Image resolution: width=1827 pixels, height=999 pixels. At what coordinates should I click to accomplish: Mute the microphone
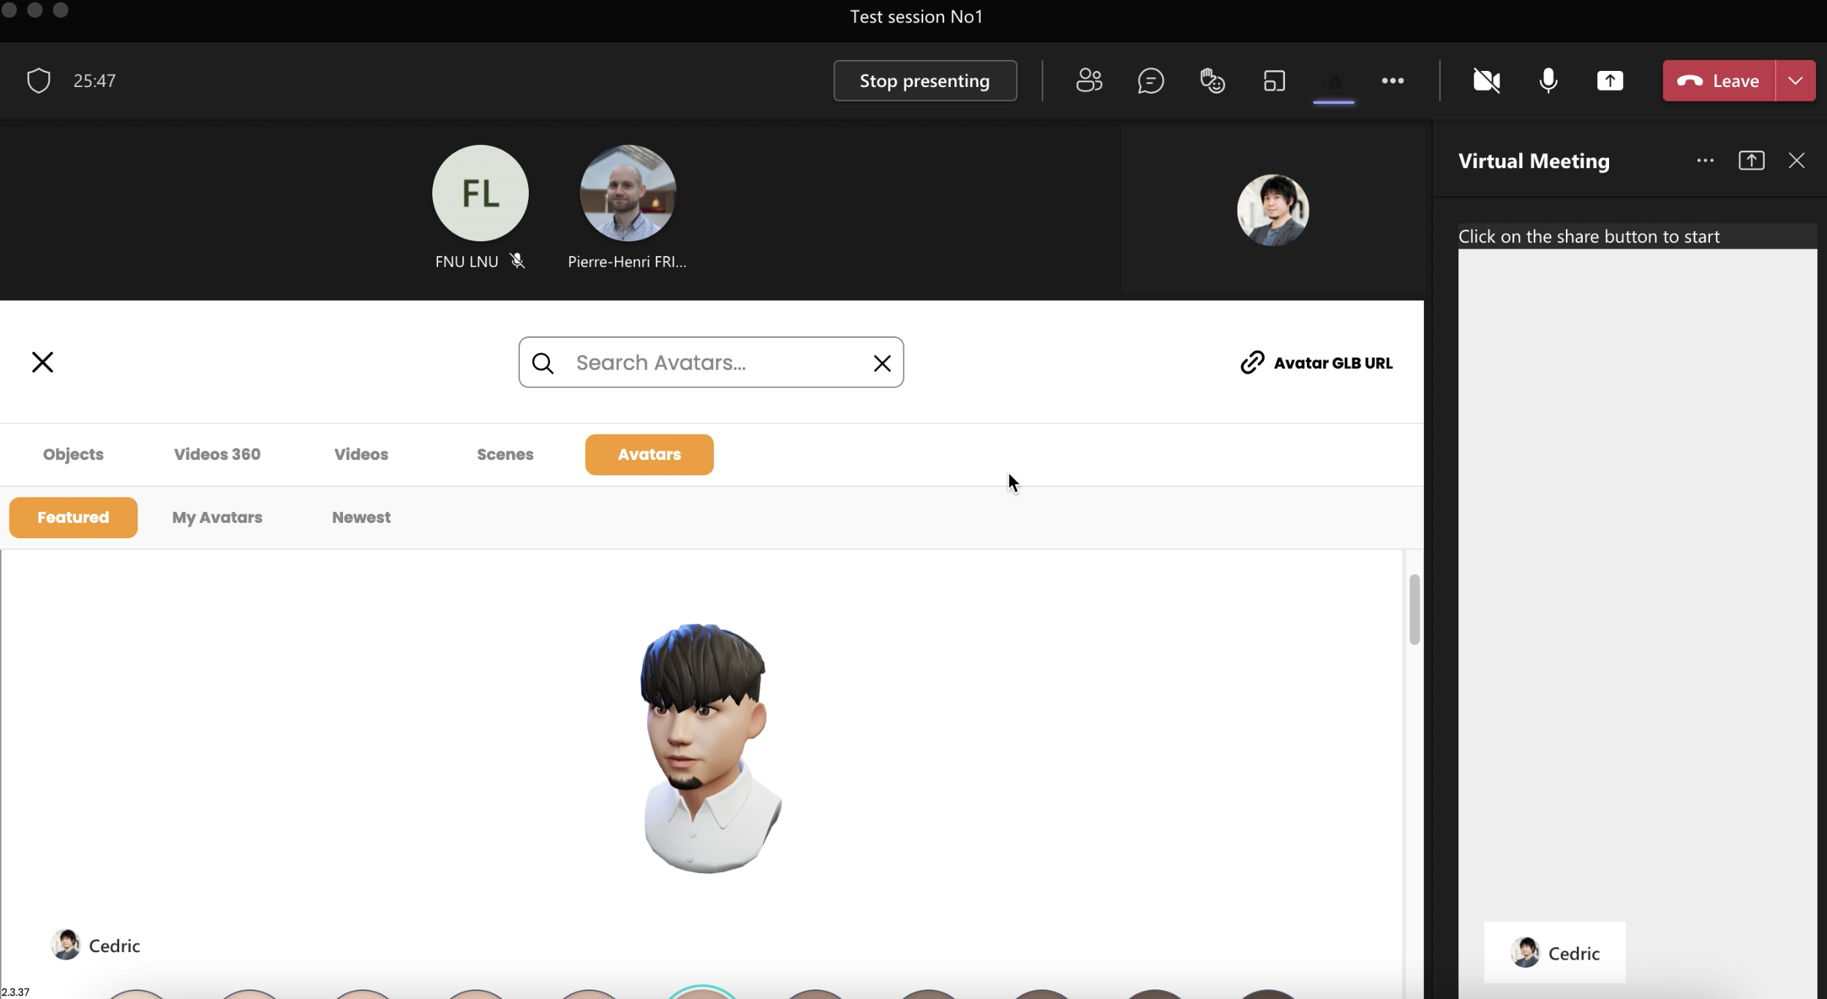coord(1548,80)
